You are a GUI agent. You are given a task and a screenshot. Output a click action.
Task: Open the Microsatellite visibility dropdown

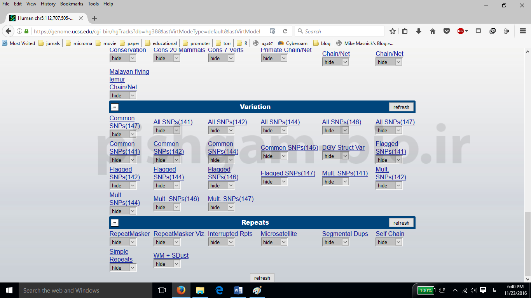coord(274,242)
